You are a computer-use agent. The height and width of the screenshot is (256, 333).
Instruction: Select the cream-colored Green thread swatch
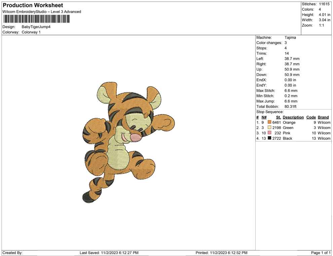(x=269, y=128)
